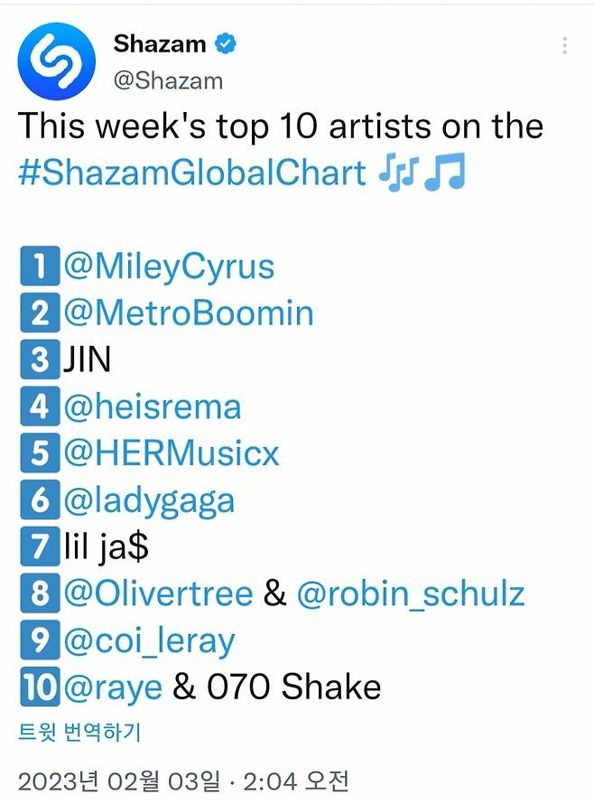Open the @MetroBoomin mention
594x804 pixels.
click(x=189, y=313)
